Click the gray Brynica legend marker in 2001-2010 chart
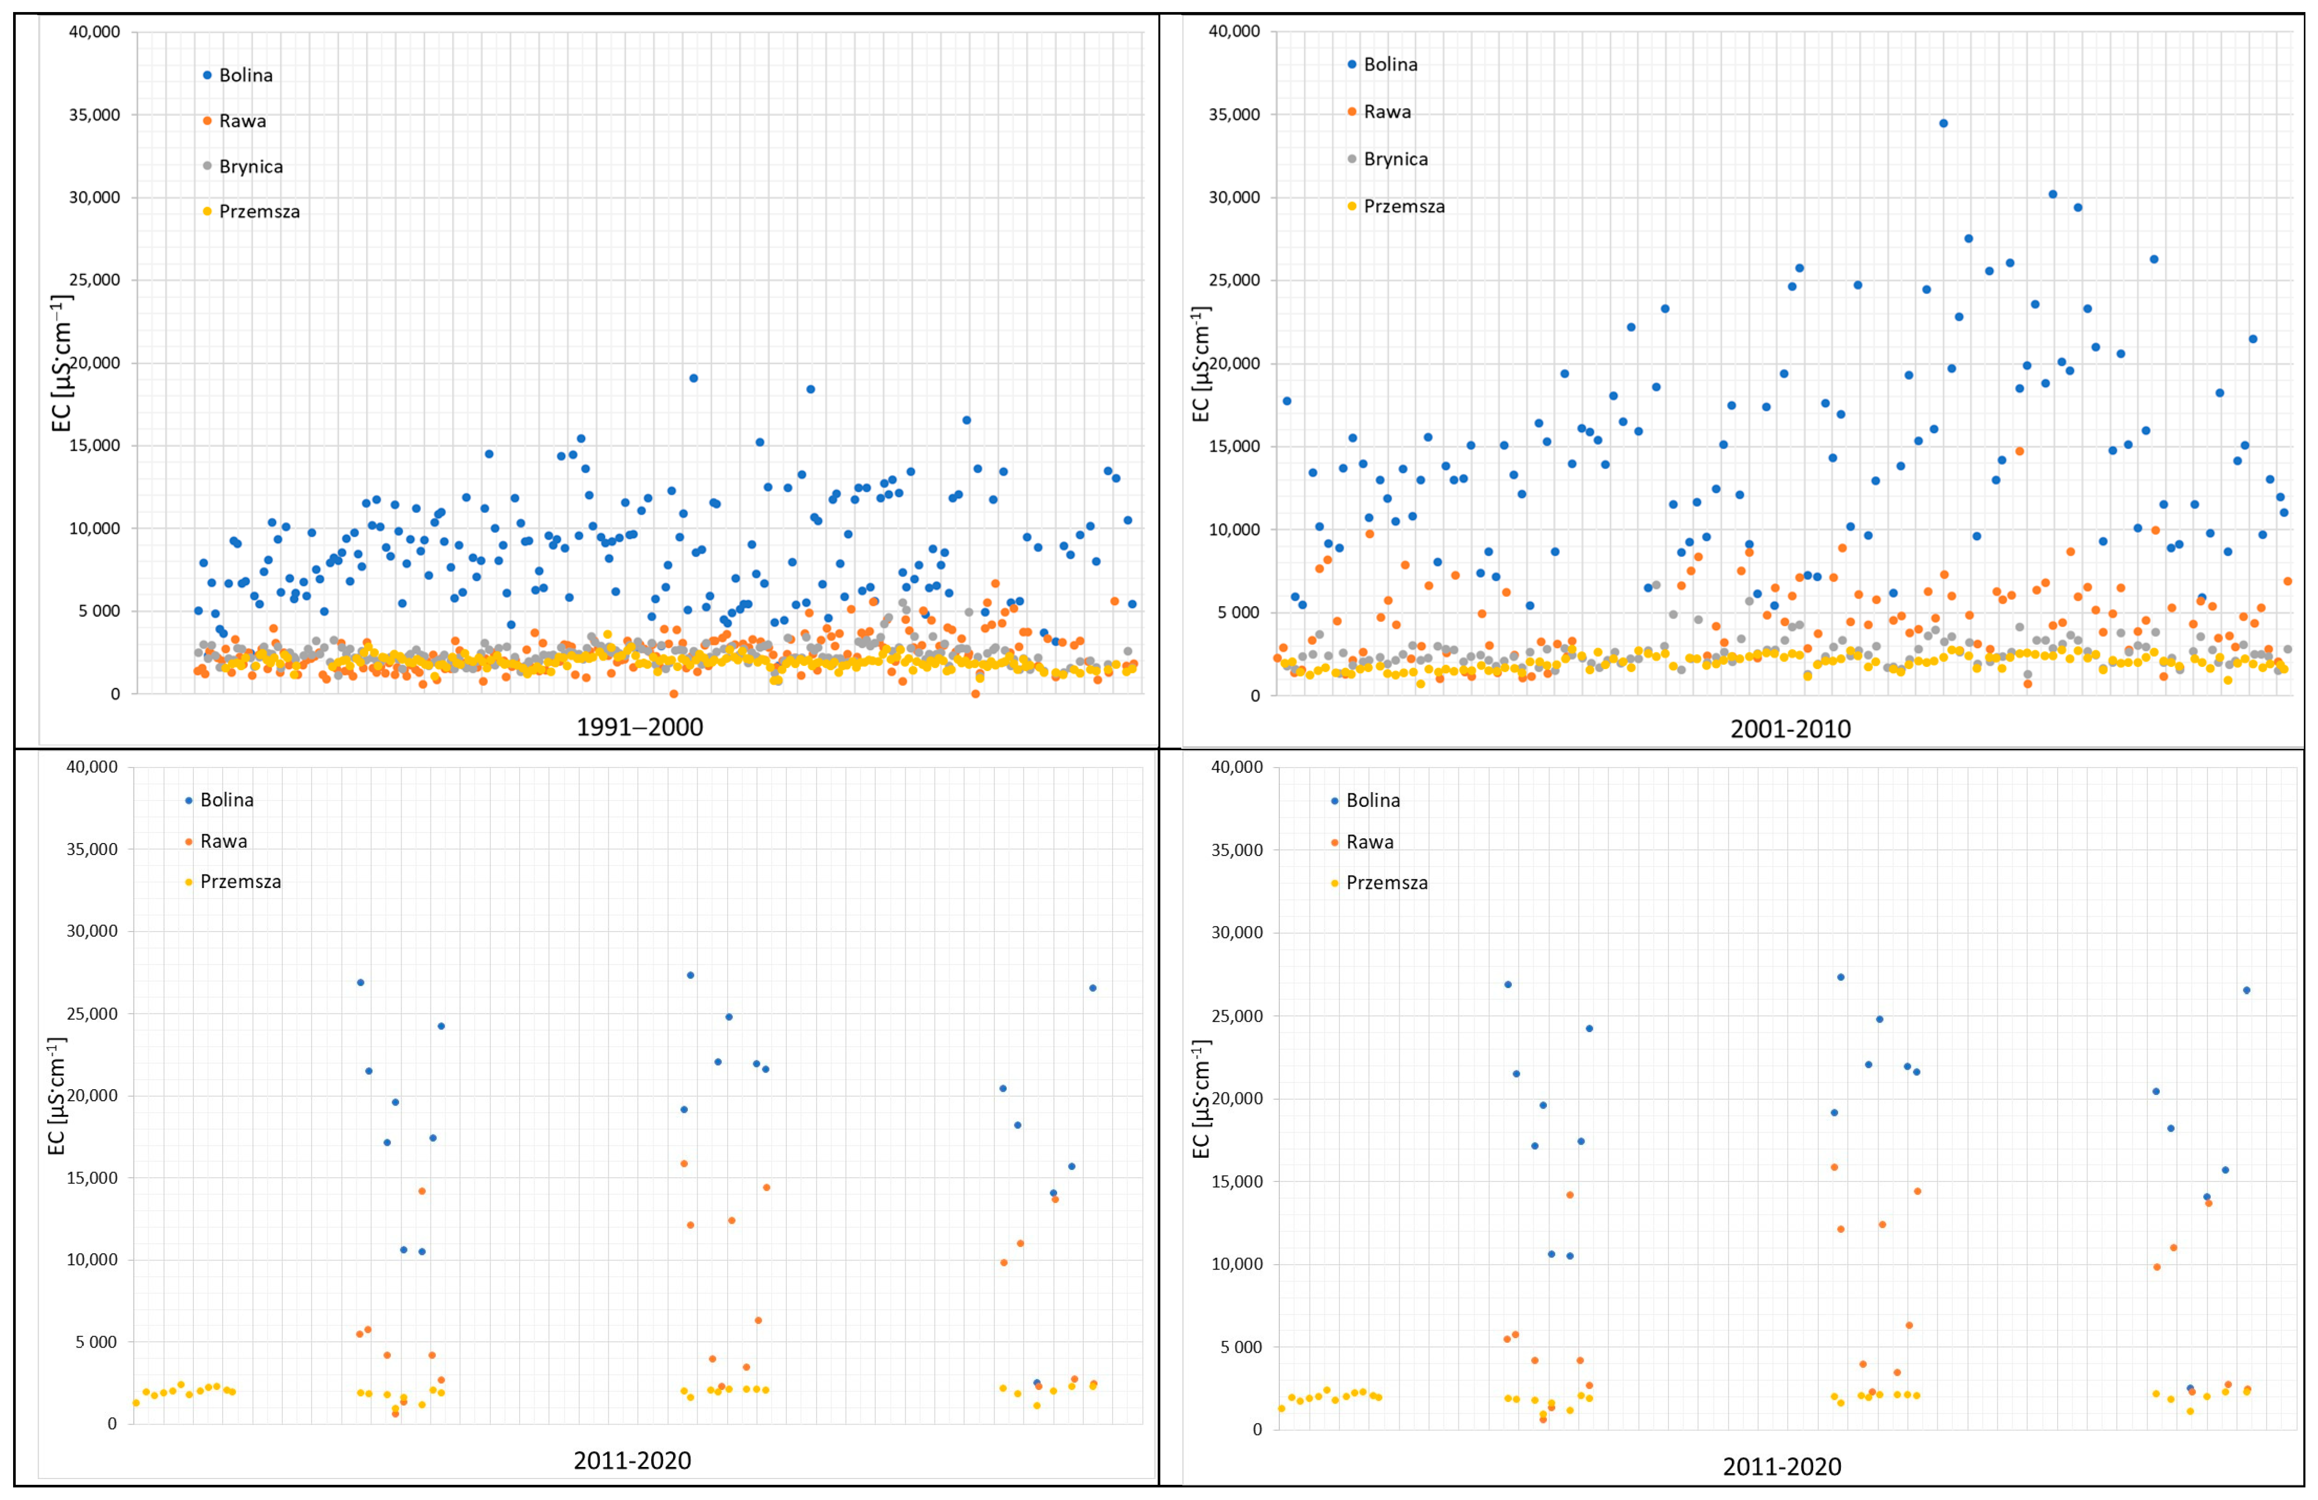 1352,159
